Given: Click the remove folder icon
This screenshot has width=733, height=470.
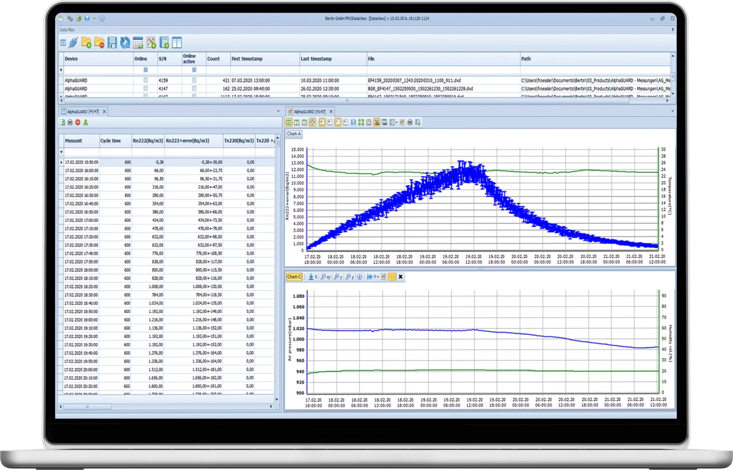Looking at the screenshot, I should (99, 43).
